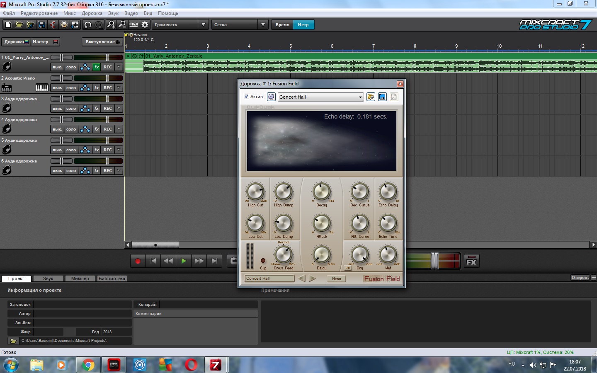The width and height of the screenshot is (597, 373).
Task: Switch to the 'Звук' bottom tab
Action: 48,279
